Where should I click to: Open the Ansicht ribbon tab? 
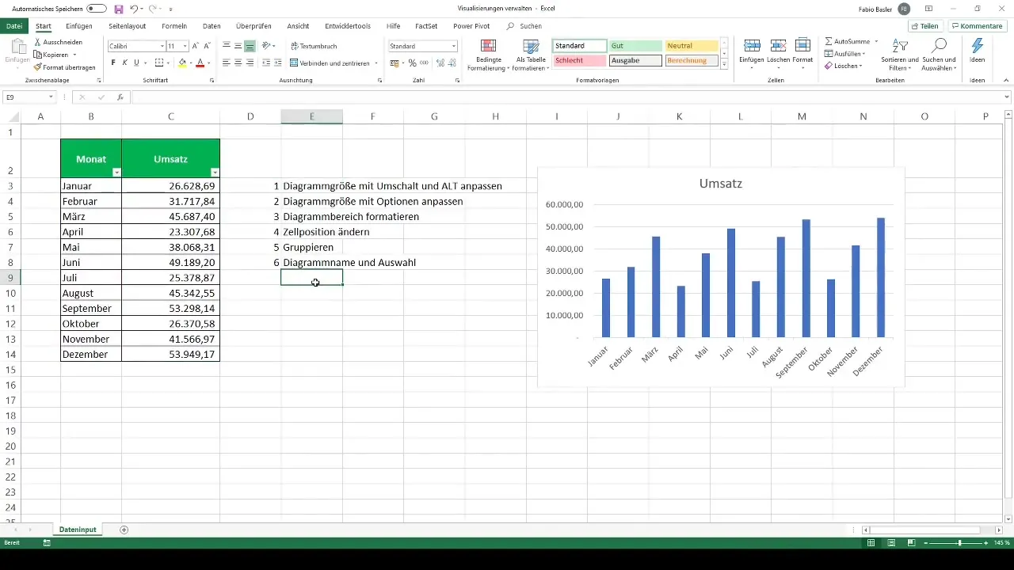(x=298, y=26)
